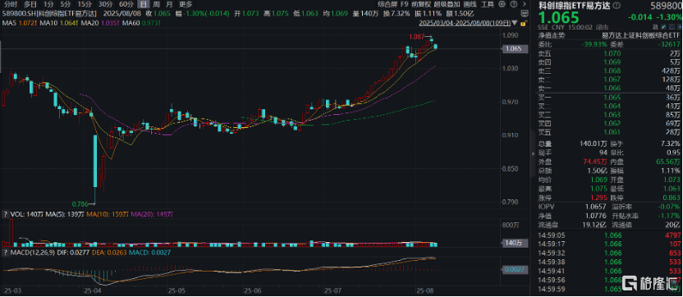Click the 14:59:59 trade tick row
This screenshot has height=297, width=683.
pos(610,288)
